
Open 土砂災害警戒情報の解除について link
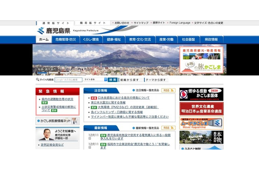pos(59,108)
